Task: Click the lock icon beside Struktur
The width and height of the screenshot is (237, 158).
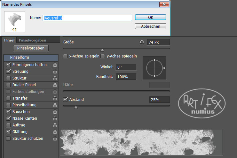Action: pos(55,78)
